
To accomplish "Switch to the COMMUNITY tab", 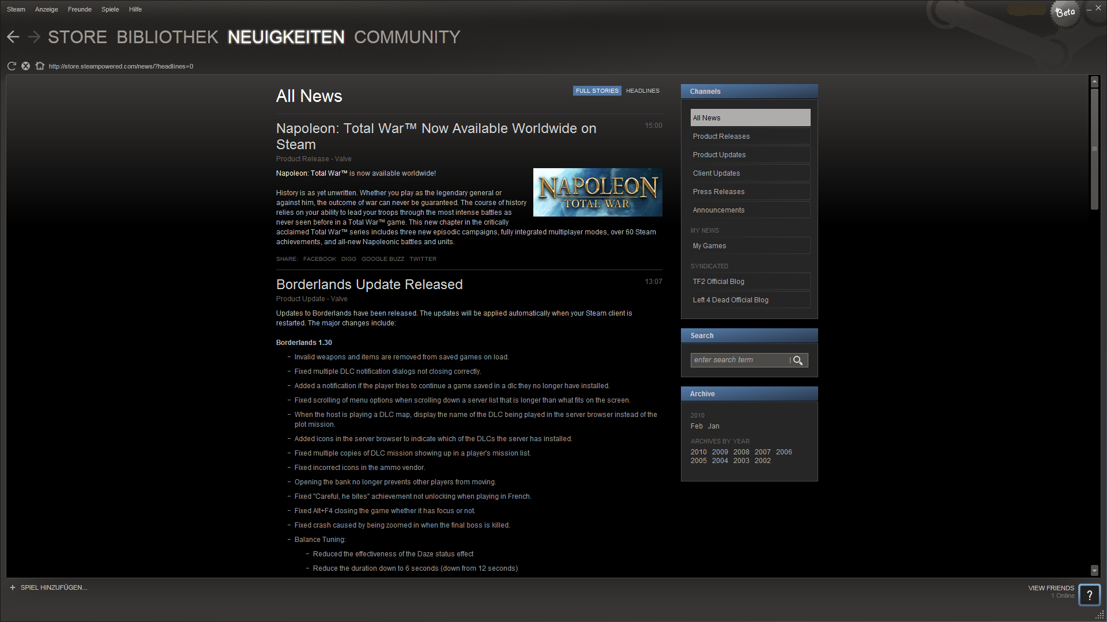I will pos(407,37).
